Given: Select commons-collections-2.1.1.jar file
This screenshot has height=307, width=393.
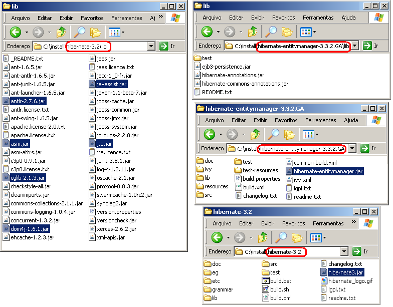Looking at the screenshot, I should 43,203.
